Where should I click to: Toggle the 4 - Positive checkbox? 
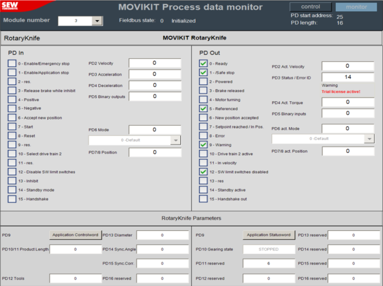point(12,100)
